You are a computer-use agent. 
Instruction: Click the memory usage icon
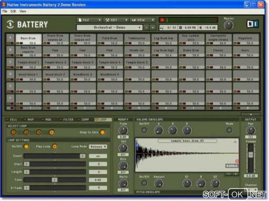coord(180,28)
